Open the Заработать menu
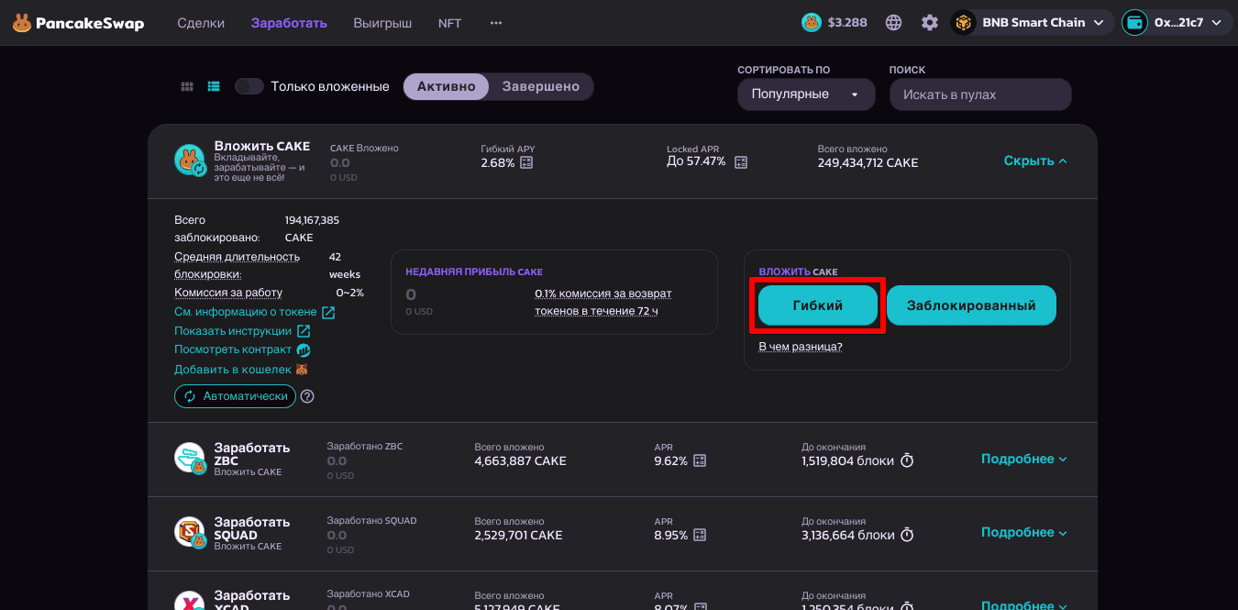This screenshot has height=610, width=1238. (289, 23)
